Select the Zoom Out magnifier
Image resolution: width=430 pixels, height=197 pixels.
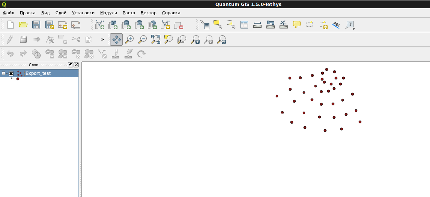142,39
